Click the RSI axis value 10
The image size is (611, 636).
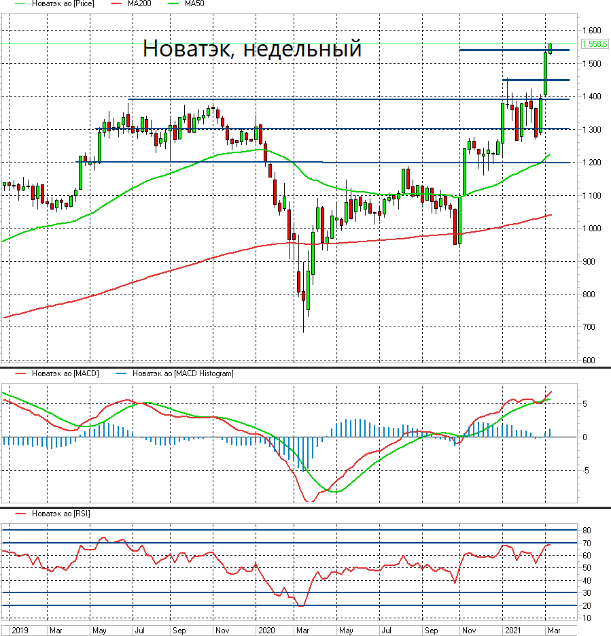[x=587, y=618]
